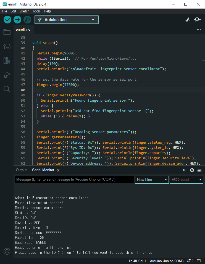Click the 'void setup()' code line
Screen dimensions: 205x264
pos(45,43)
